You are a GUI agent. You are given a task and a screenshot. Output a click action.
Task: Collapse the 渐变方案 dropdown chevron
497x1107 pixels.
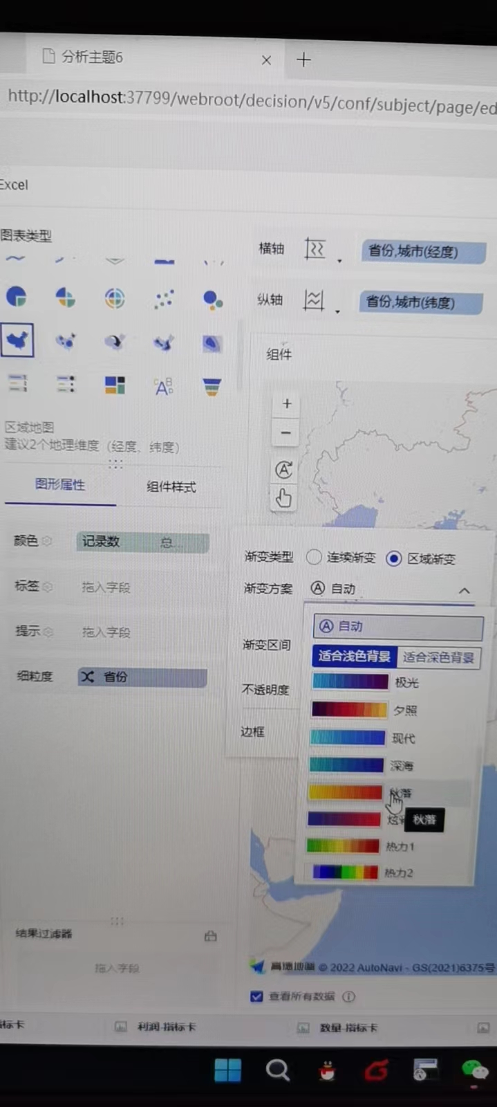465,590
